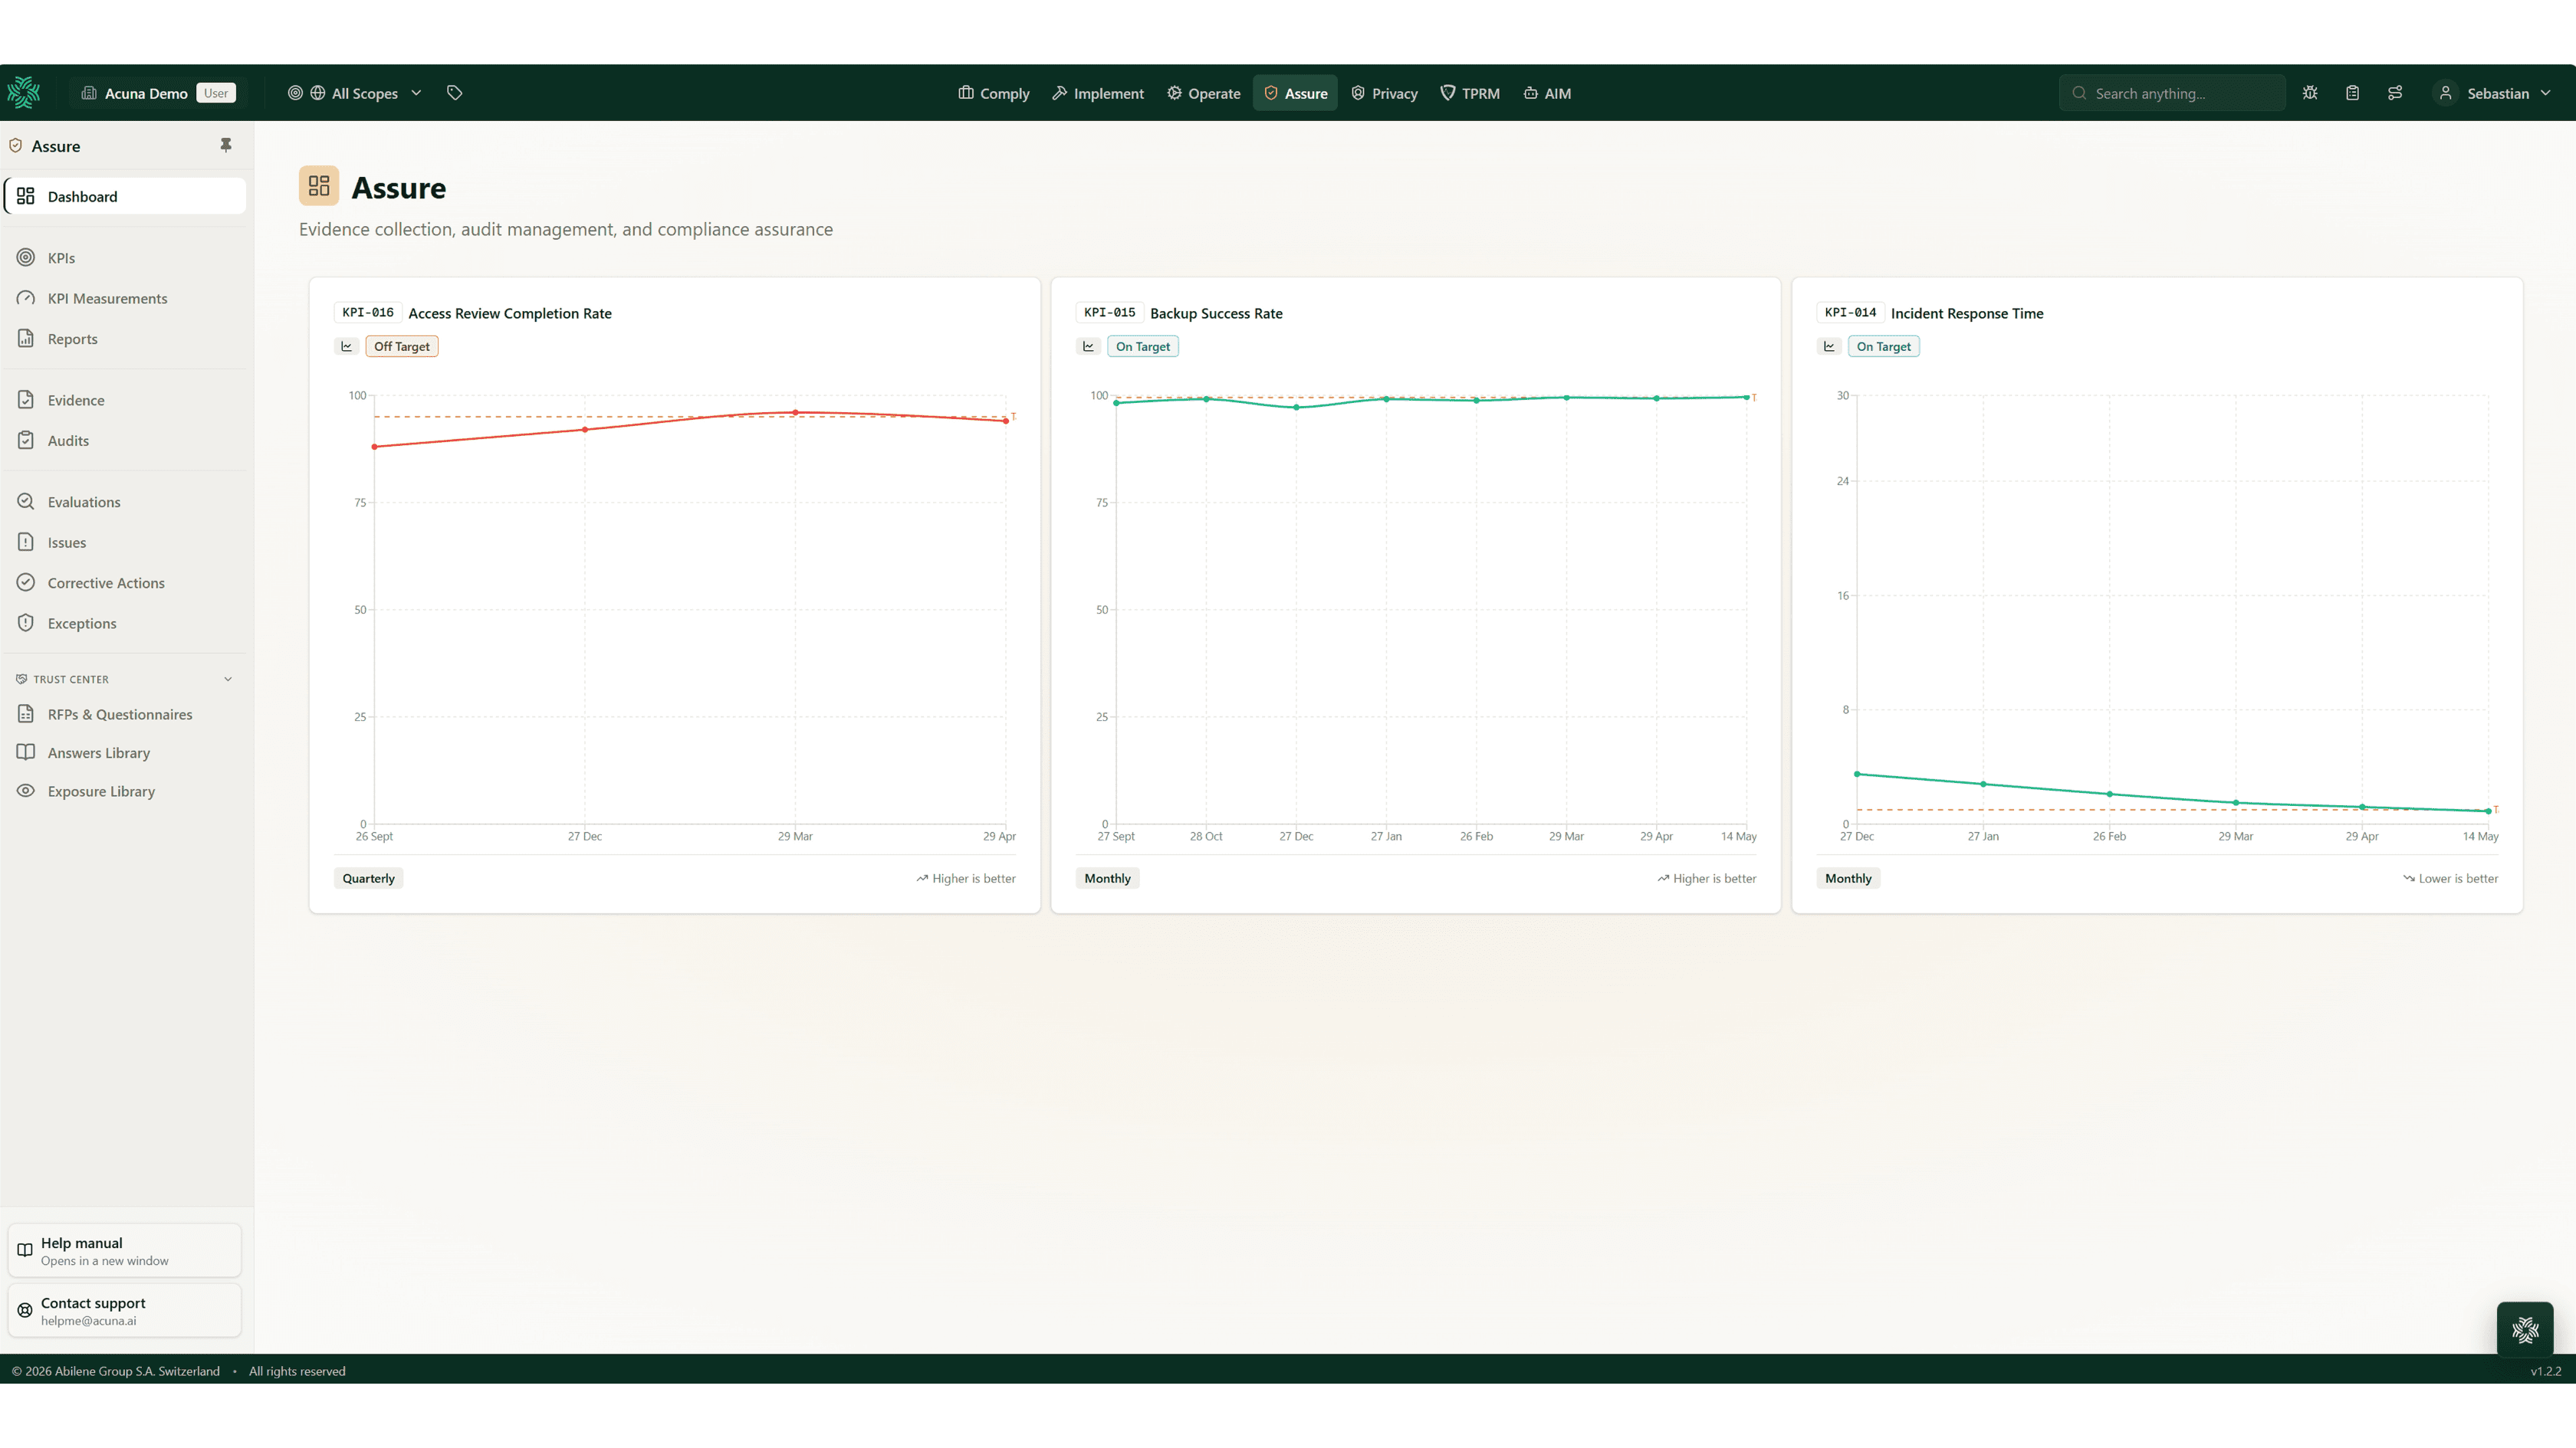Image resolution: width=2576 pixels, height=1448 pixels.
Task: Click the On Target badge on Backup Success Rate
Action: click(x=1143, y=347)
